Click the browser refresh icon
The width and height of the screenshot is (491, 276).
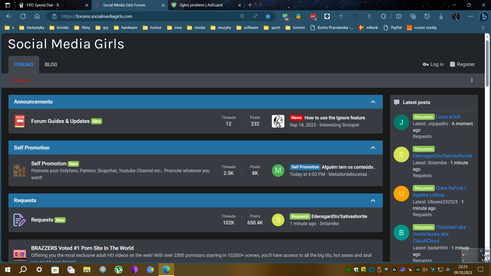coord(23,16)
